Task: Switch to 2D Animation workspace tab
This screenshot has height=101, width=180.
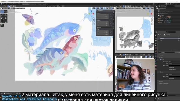Action: click(26, 4)
